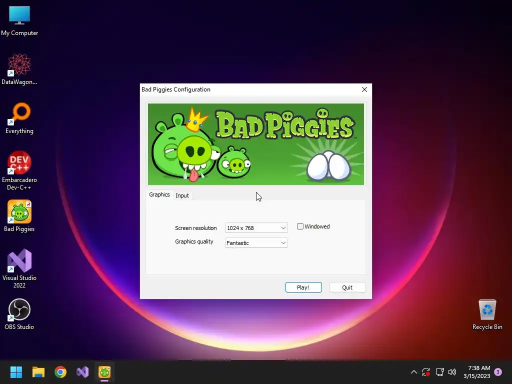
Task: Open the volume speaker tray icon
Action: point(452,372)
